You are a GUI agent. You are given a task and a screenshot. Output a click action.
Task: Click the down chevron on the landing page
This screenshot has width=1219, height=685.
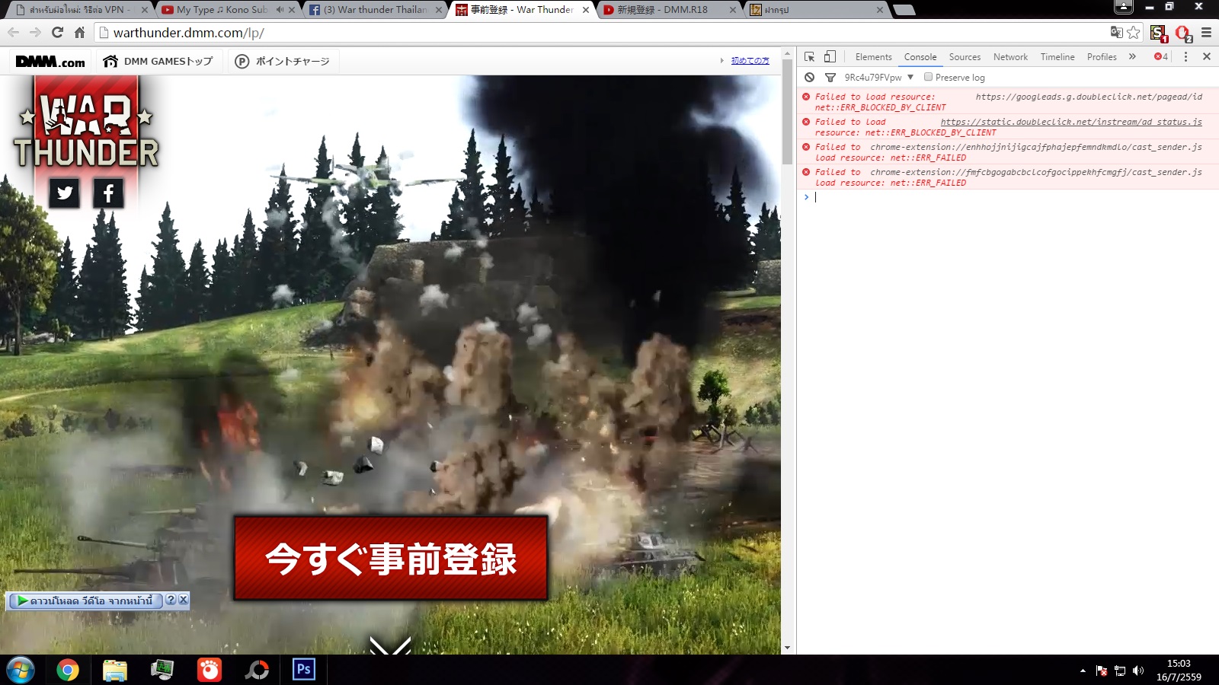tap(390, 645)
